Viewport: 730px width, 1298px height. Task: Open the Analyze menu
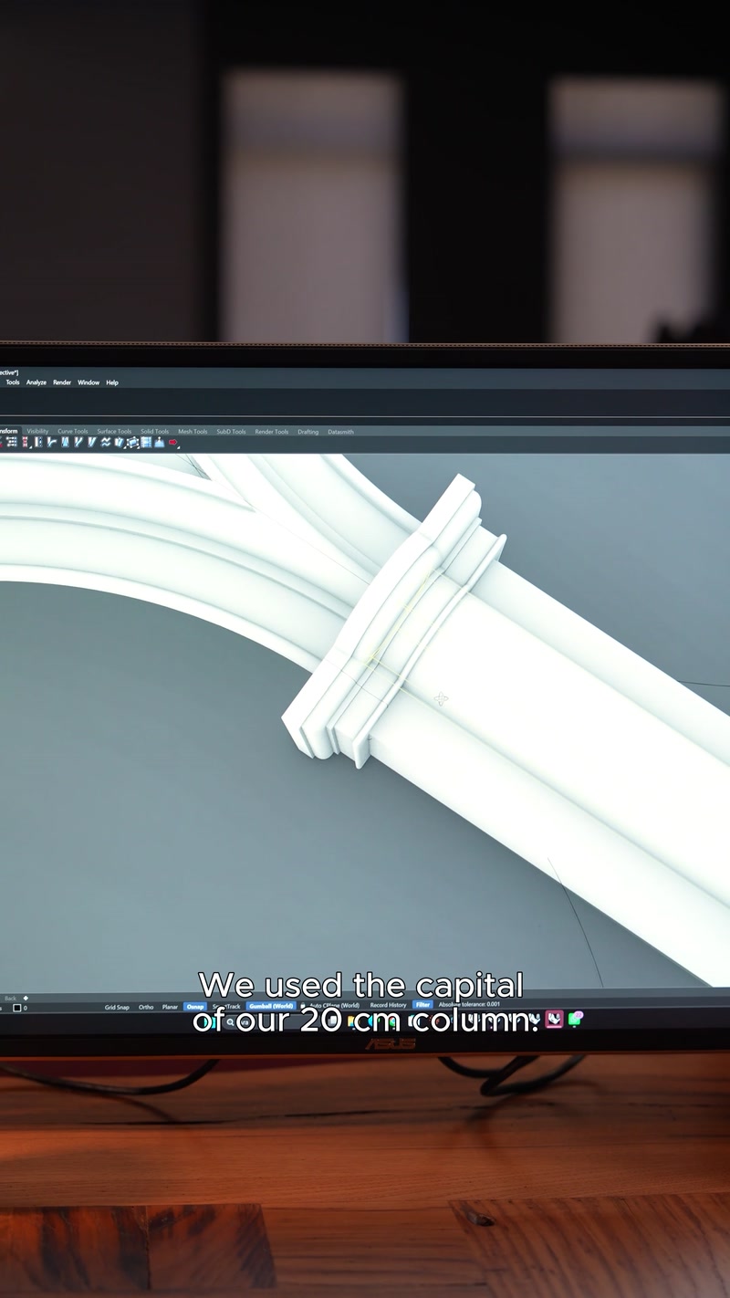point(36,382)
